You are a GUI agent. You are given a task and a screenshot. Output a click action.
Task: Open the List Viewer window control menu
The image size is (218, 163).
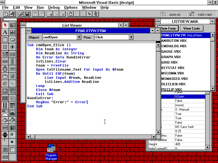23,25
